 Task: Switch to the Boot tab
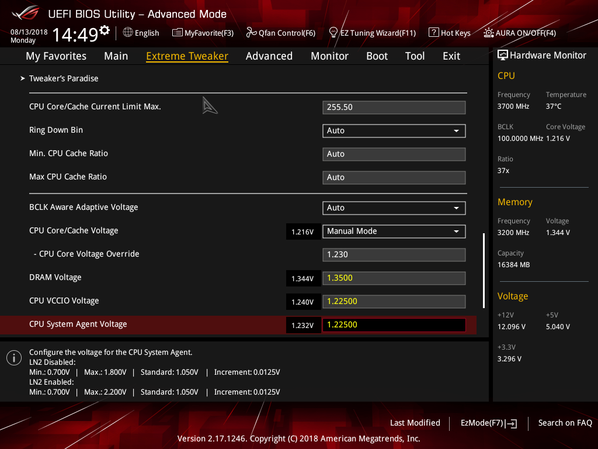point(377,56)
